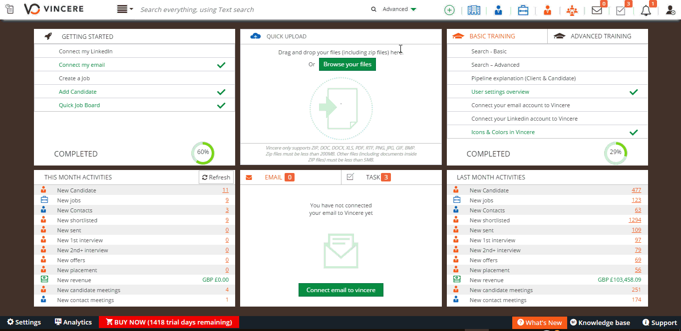Refresh this month activities
The image size is (681, 331).
click(x=216, y=177)
